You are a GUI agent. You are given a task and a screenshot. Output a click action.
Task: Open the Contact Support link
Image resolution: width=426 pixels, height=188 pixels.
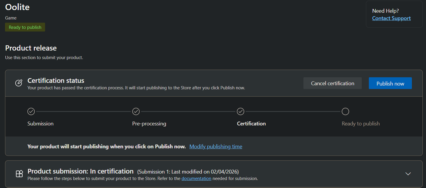click(x=391, y=18)
